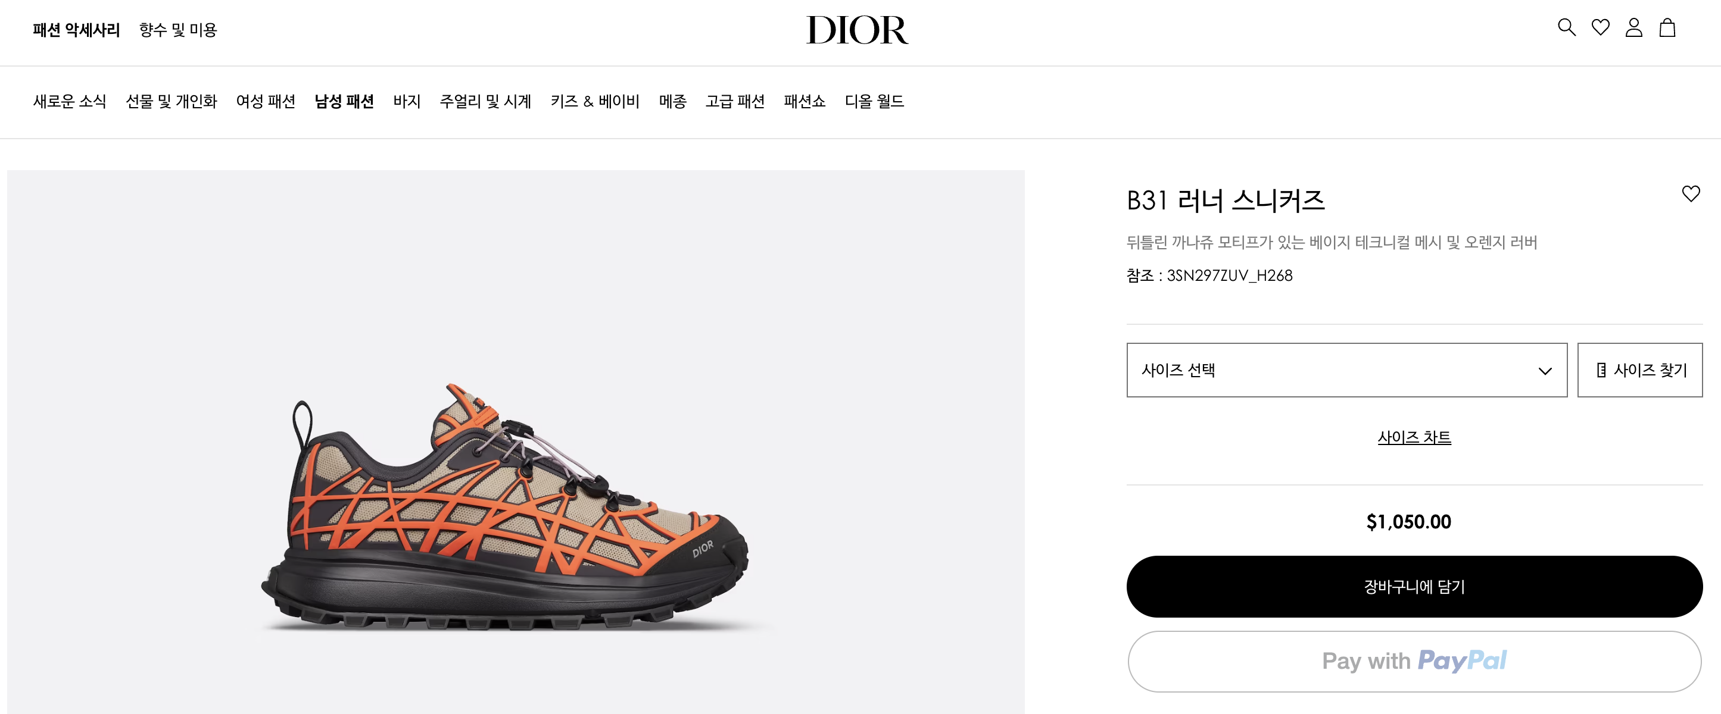Click the ruler icon in 사이즈 찾기
The height and width of the screenshot is (714, 1721).
pos(1601,370)
